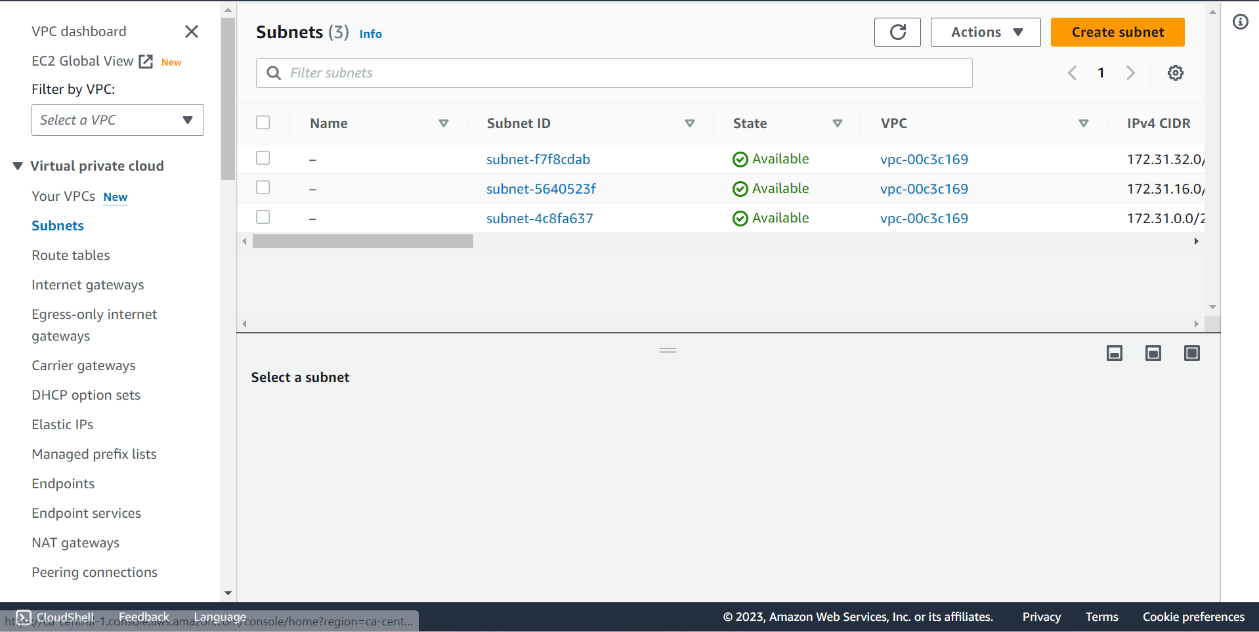This screenshot has width=1259, height=632.
Task: Open Your VPCs page
Action: click(63, 196)
